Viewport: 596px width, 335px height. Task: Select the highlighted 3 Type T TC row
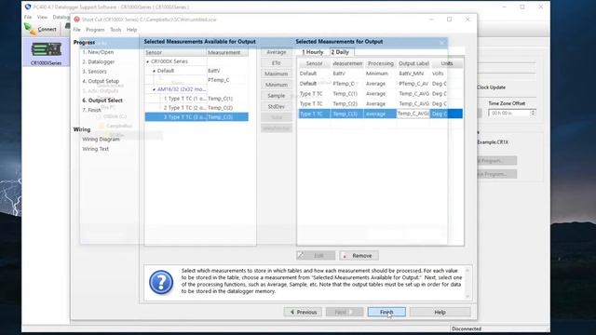pyautogui.click(x=196, y=117)
